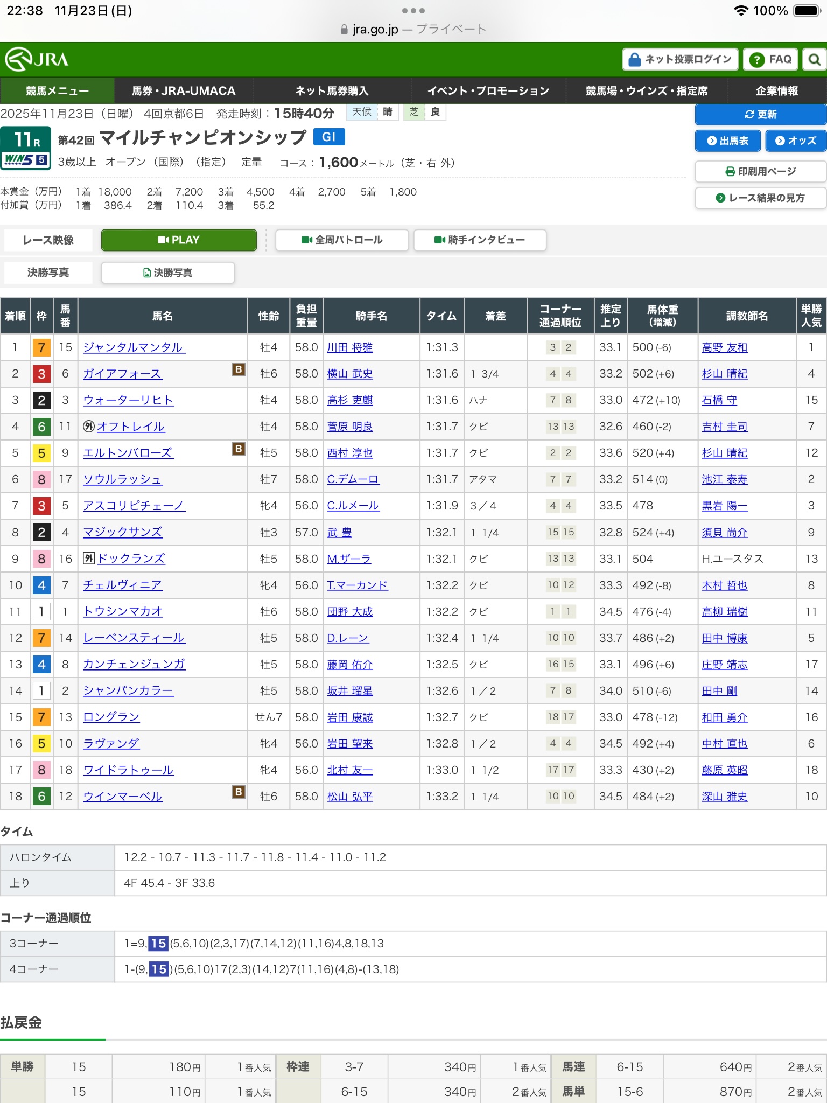The width and height of the screenshot is (827, 1103).
Task: Open the 全周パトロール video
Action: (x=342, y=240)
